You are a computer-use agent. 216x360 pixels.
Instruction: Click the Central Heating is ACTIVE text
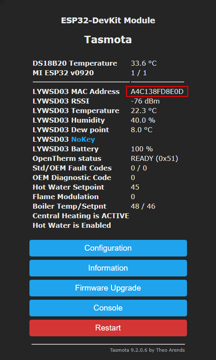pos(81,216)
